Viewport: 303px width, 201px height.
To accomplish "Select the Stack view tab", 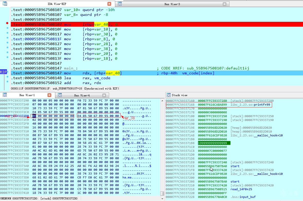I will pyautogui.click(x=180, y=95).
